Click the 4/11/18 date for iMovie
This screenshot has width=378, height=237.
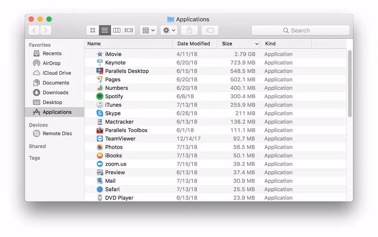coord(187,54)
